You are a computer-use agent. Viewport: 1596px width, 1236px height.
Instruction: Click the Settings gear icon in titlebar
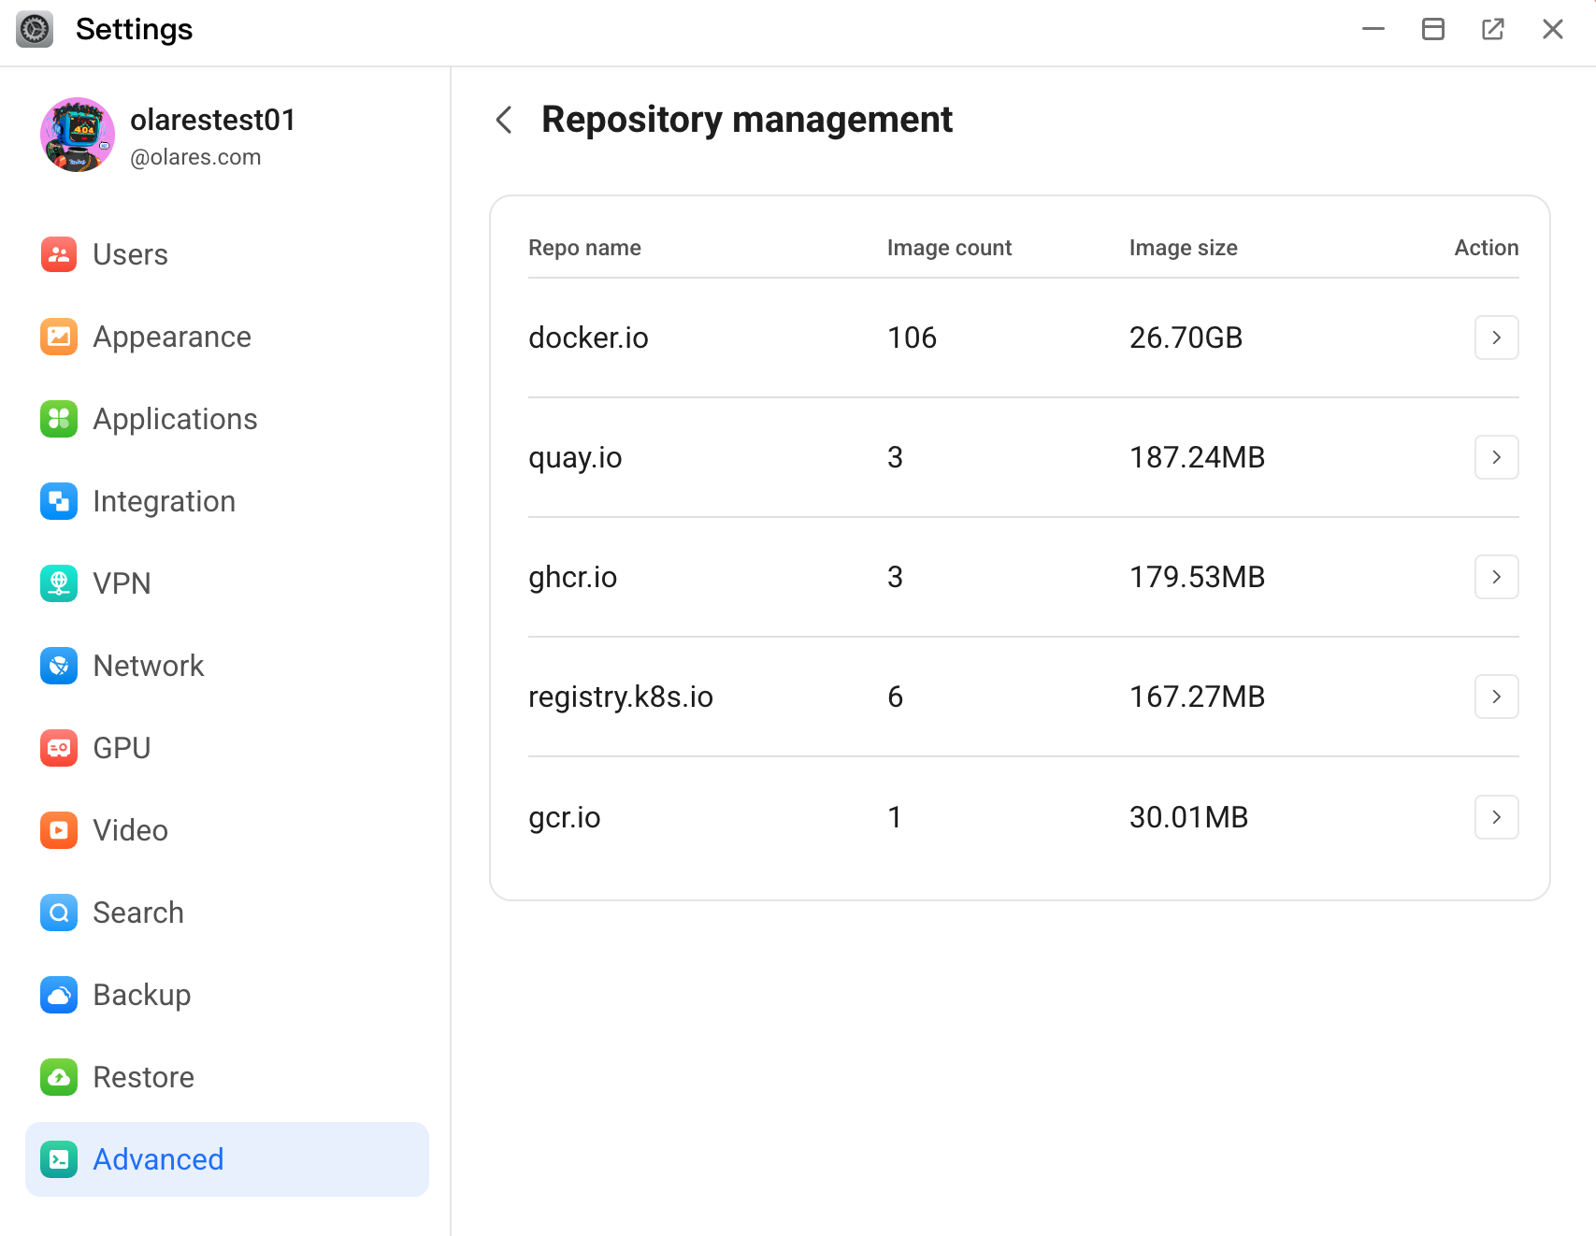pos(35,29)
